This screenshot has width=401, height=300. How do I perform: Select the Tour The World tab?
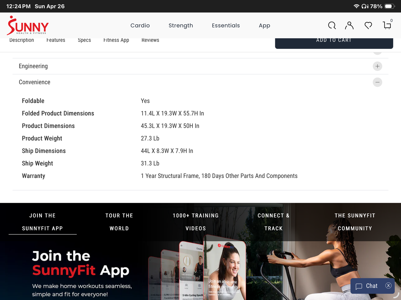(119, 222)
